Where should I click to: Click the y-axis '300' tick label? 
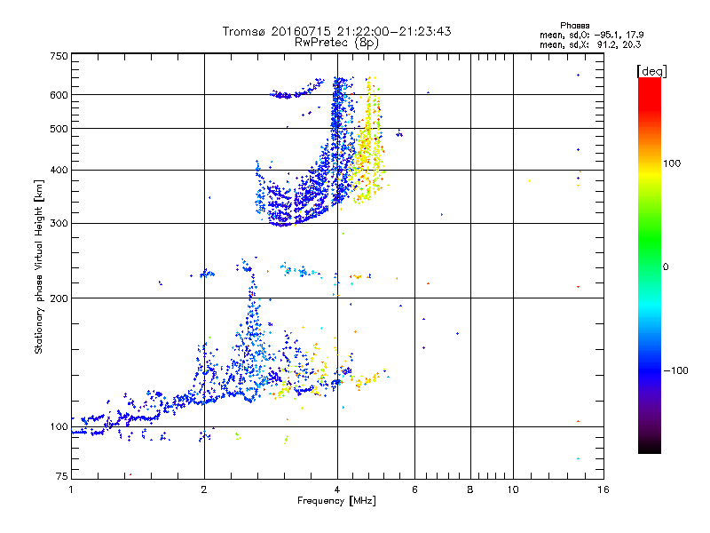59,224
